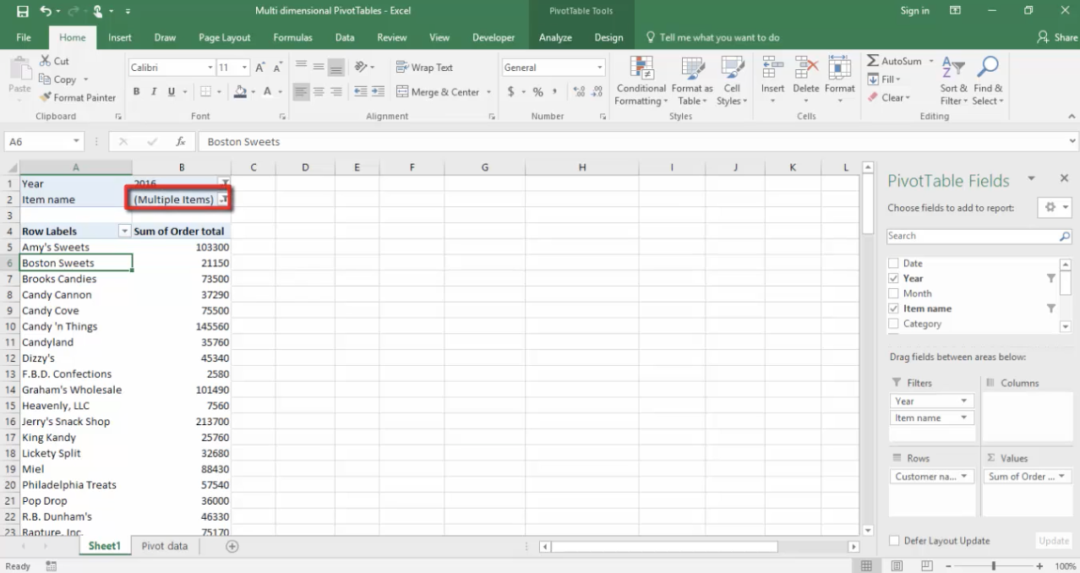Viewport: 1080px width, 573px height.
Task: Open Sum of Order total dropdown in Values
Action: pos(1062,477)
